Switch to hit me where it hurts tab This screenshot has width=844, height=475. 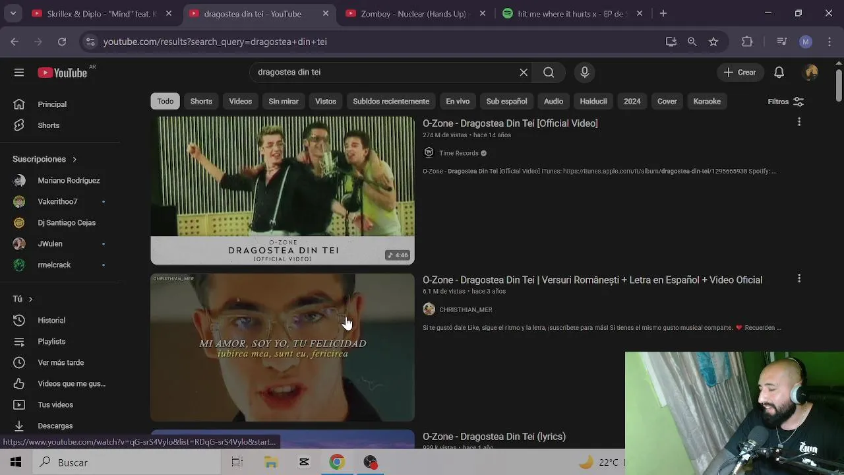click(572, 14)
